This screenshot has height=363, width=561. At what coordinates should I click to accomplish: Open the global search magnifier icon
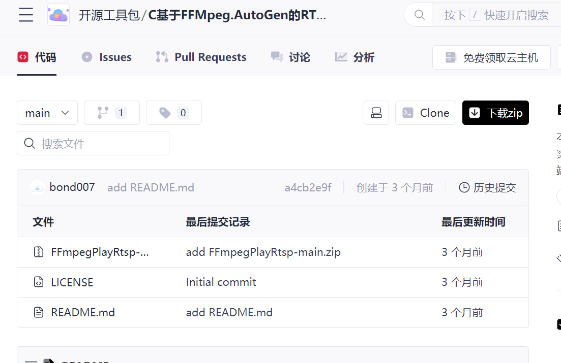tap(418, 15)
